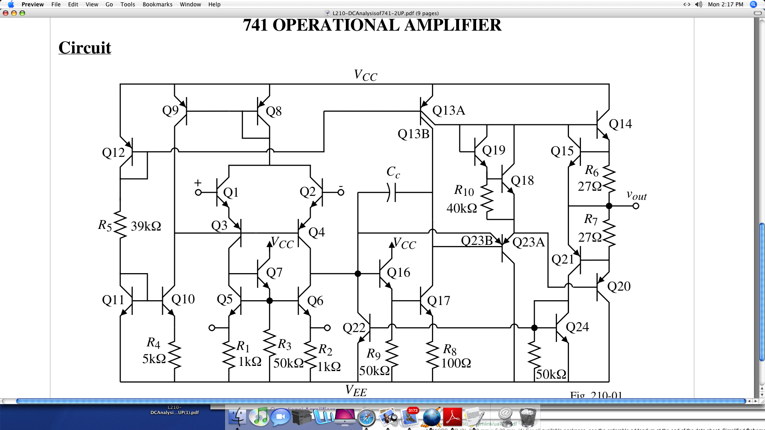The image size is (765, 430).
Task: Click the Mon 2:17 PM clock
Action: 726,4
